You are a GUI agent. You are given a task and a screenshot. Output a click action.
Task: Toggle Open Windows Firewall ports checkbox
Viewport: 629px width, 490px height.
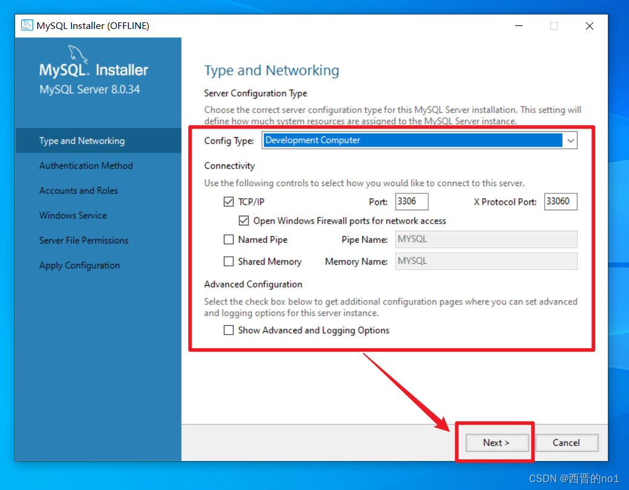tap(244, 221)
